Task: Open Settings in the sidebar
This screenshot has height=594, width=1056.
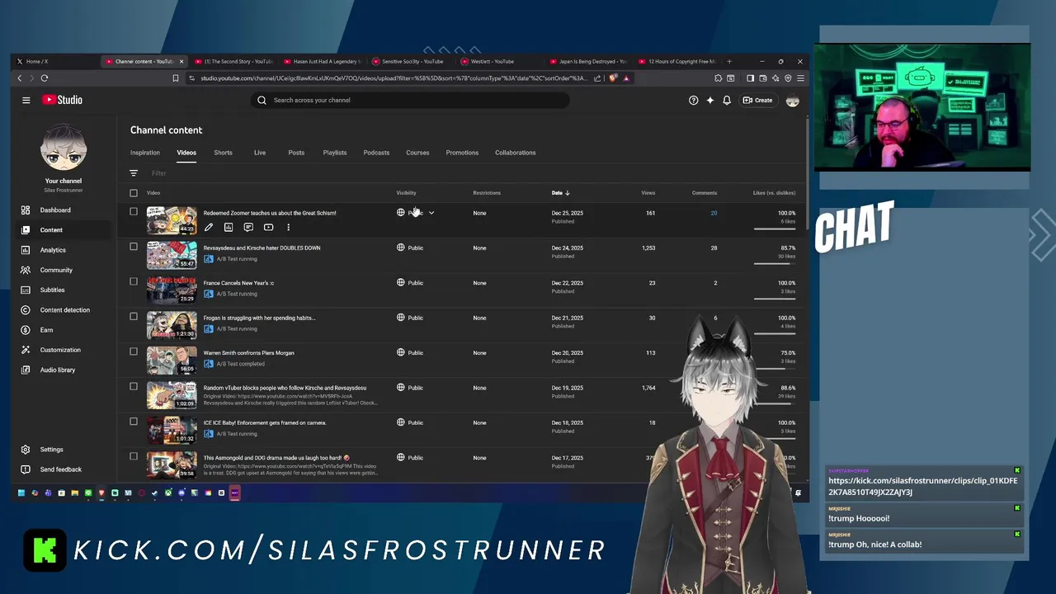Action: point(62,450)
